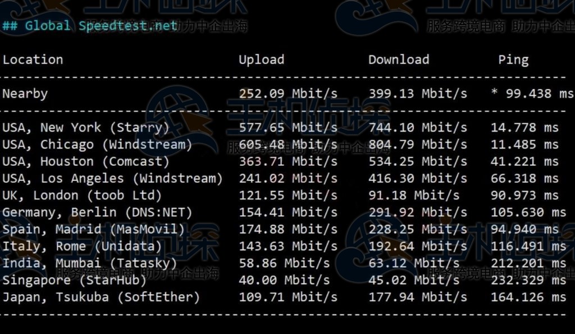This screenshot has height=334, width=575.
Task: Click Los Angeles ping value 66.318 ms
Action: (524, 179)
